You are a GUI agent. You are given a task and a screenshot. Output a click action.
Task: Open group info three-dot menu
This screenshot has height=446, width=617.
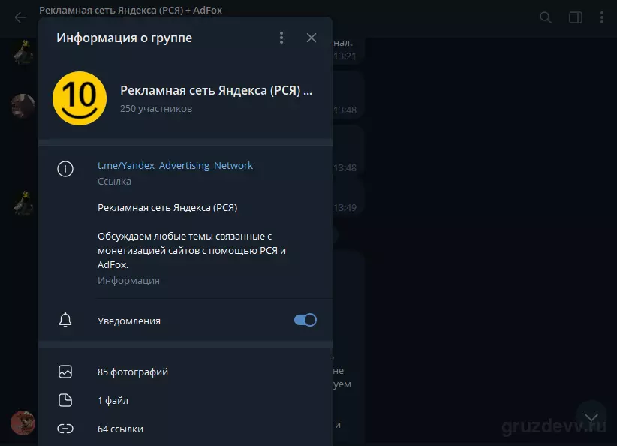281,38
